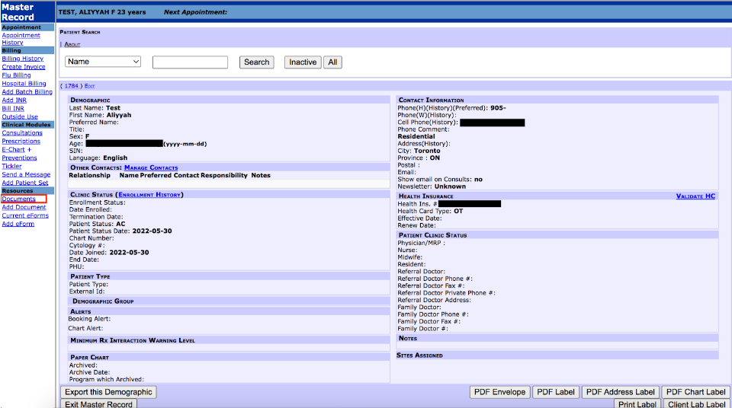Click Next Appointment text in header
The width and height of the screenshot is (732, 408).
pyautogui.click(x=195, y=12)
